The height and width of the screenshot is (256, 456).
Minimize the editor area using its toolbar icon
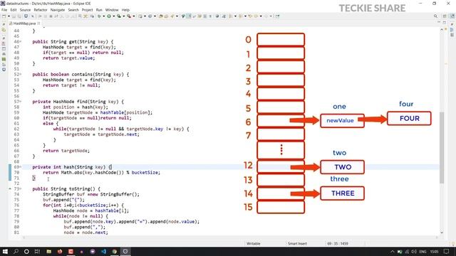click(x=439, y=22)
